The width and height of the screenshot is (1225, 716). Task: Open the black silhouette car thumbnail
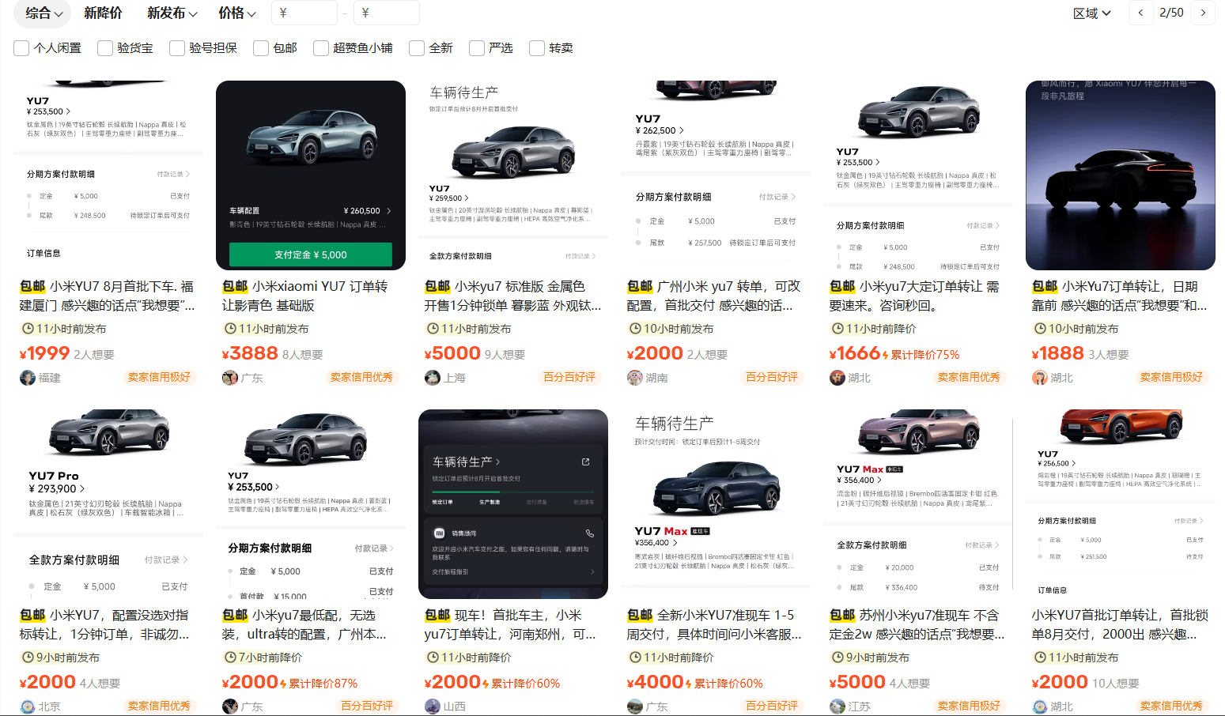1121,175
